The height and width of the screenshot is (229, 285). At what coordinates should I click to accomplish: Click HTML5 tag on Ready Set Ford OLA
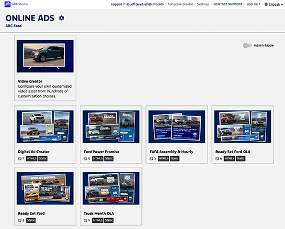click(x=229, y=158)
